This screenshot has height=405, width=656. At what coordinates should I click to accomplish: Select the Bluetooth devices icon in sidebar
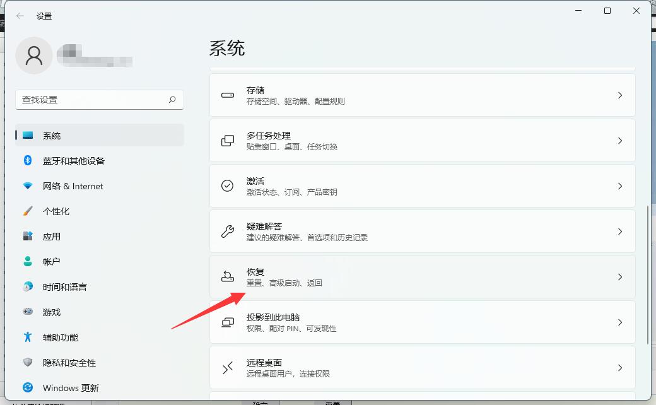point(26,161)
